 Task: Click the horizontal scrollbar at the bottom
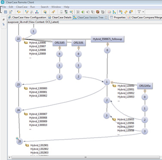pyautogui.click(x=86, y=157)
